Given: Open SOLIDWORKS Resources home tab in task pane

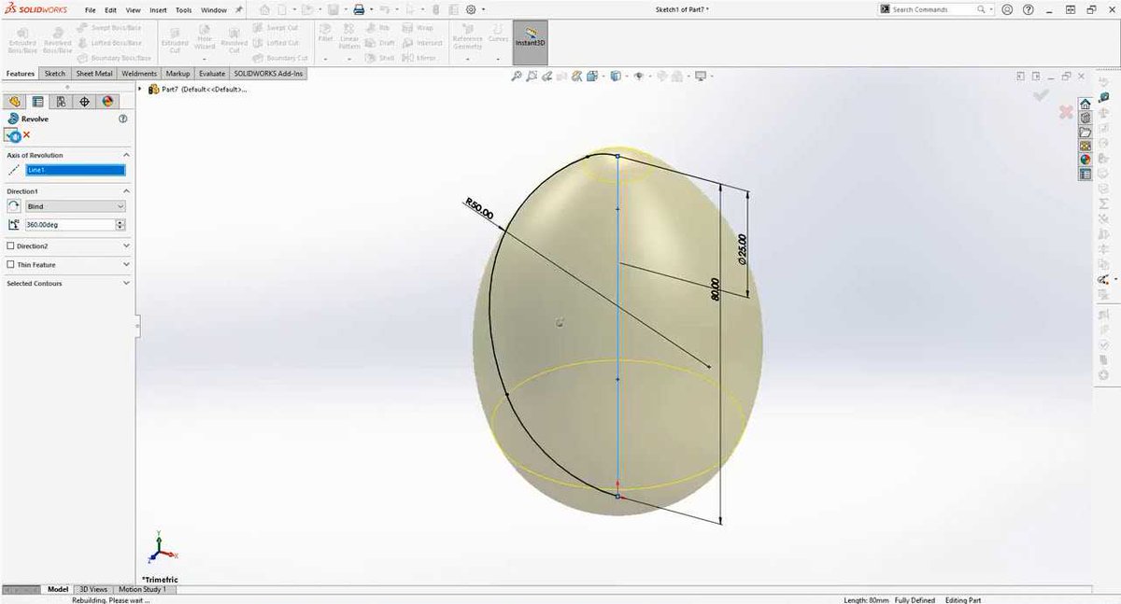Looking at the screenshot, I should pyautogui.click(x=1085, y=104).
